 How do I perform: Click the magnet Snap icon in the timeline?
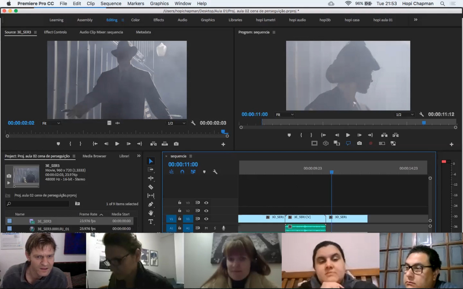[182, 172]
